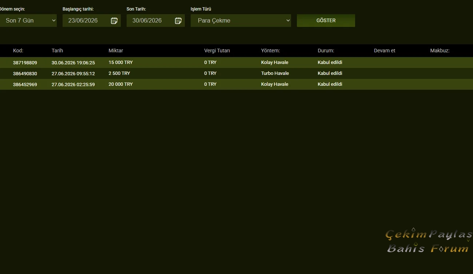Click the 15 000 TRY amount cell
Viewport: 473px width, 274px height.
click(120, 63)
